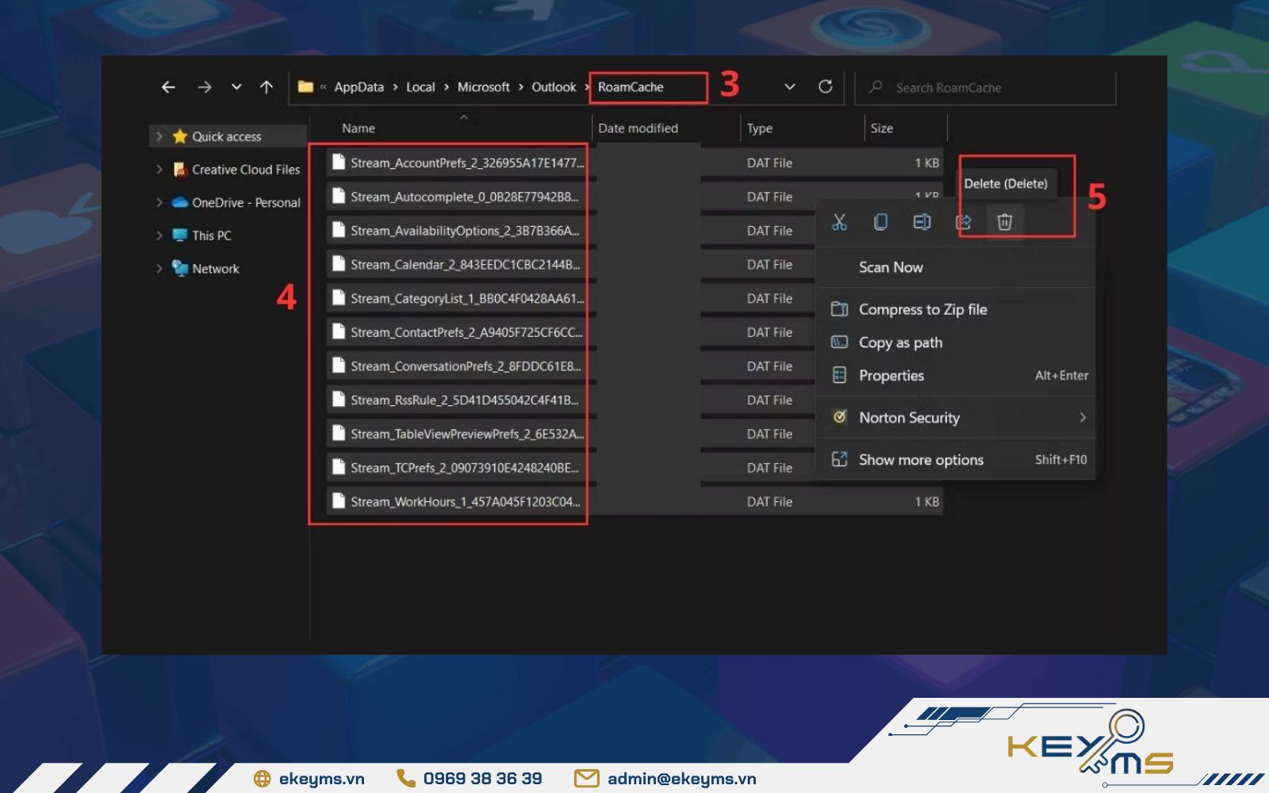Click the Quick access star icon

(x=181, y=136)
